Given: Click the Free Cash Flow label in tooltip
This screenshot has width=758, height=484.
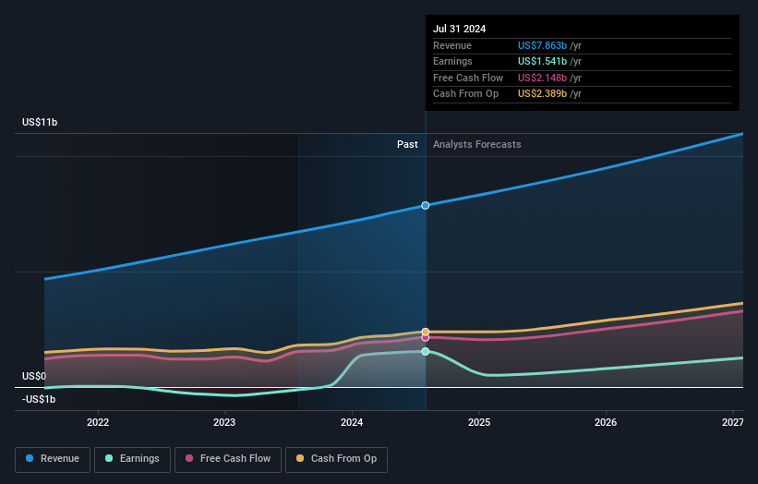Looking at the screenshot, I should (468, 78).
